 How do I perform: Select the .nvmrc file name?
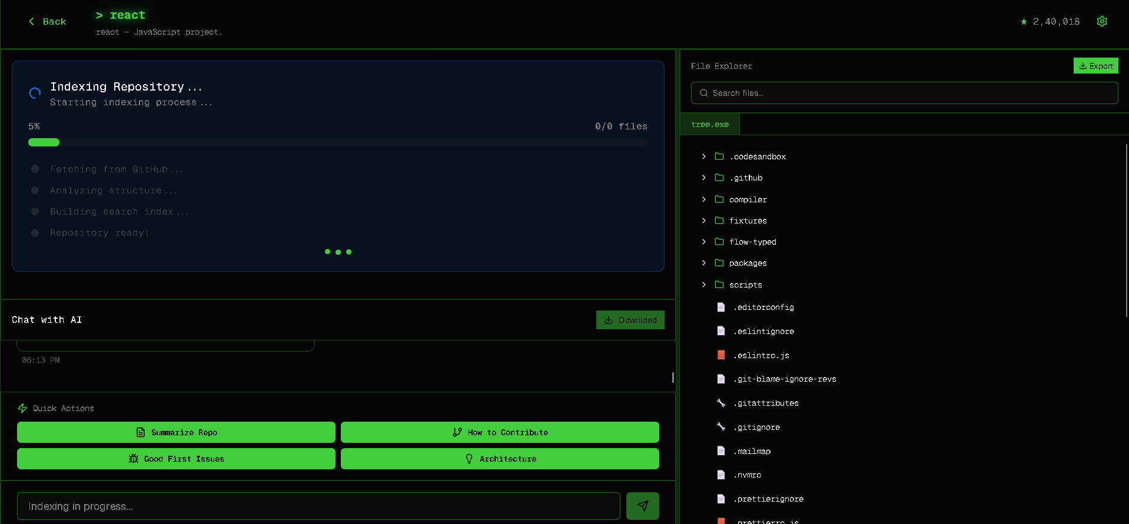pyautogui.click(x=747, y=475)
